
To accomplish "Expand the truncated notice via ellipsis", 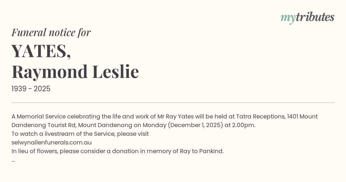I will pyautogui.click(x=13, y=160).
